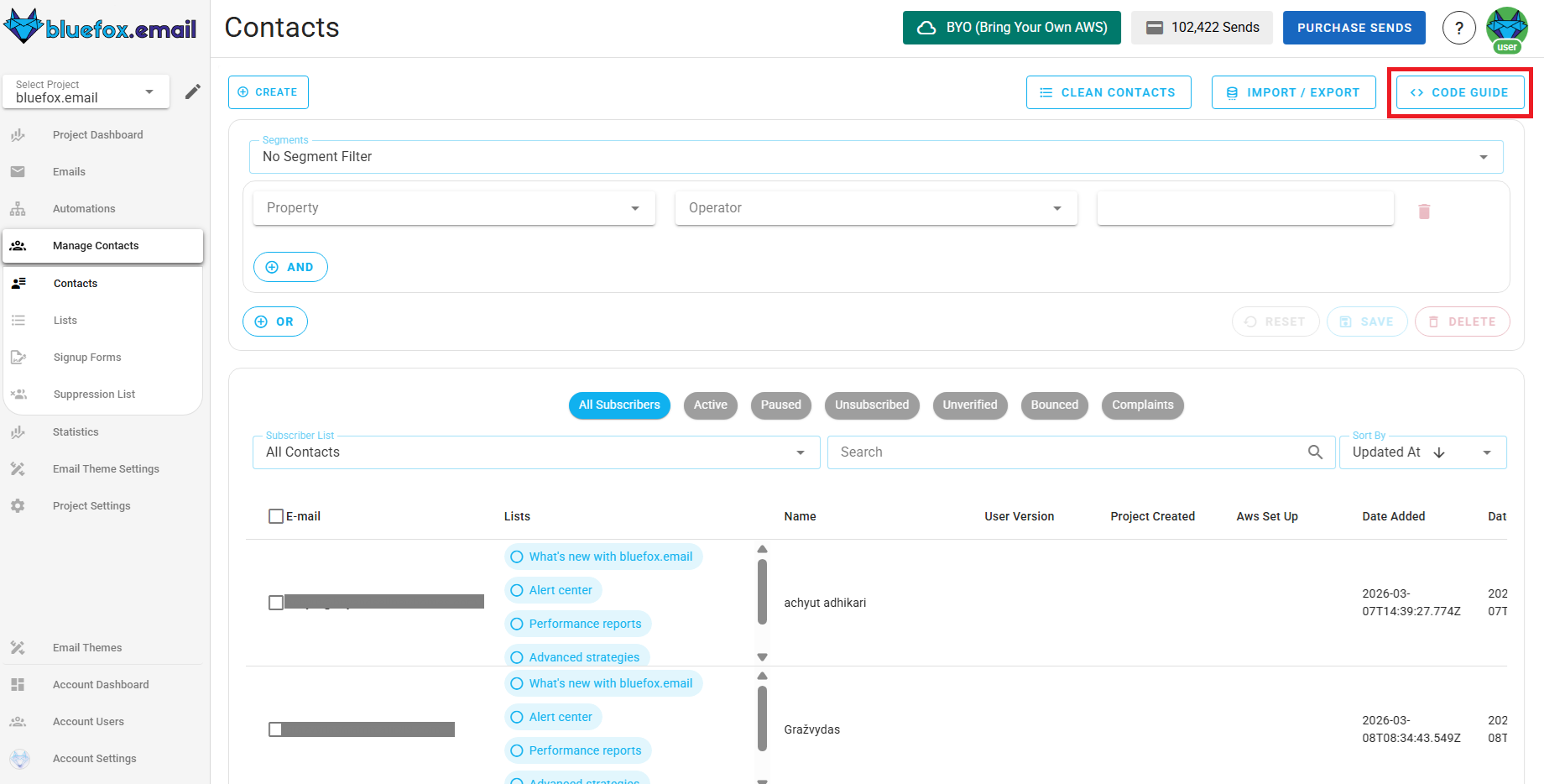
Task: Go to Suppression List in sidebar
Action: coord(94,395)
